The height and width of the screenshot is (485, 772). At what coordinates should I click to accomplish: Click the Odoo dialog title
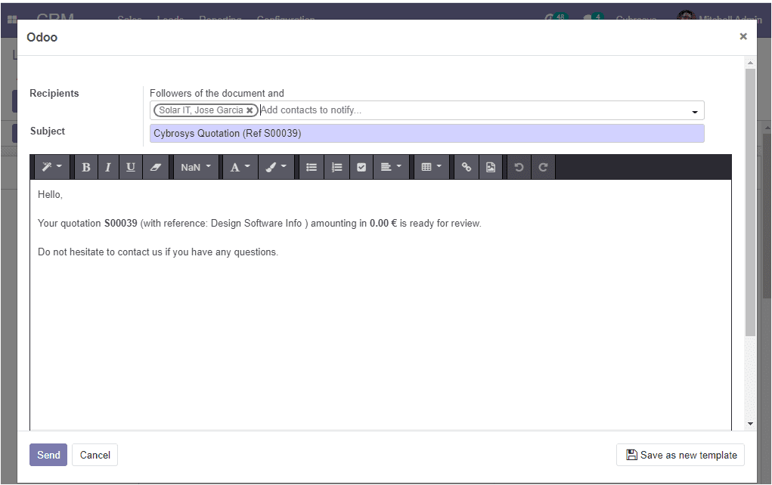[x=42, y=37]
